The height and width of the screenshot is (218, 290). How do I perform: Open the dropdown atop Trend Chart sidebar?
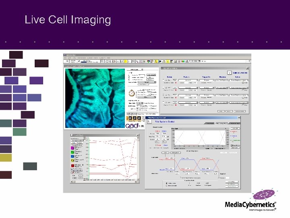(x=77, y=140)
